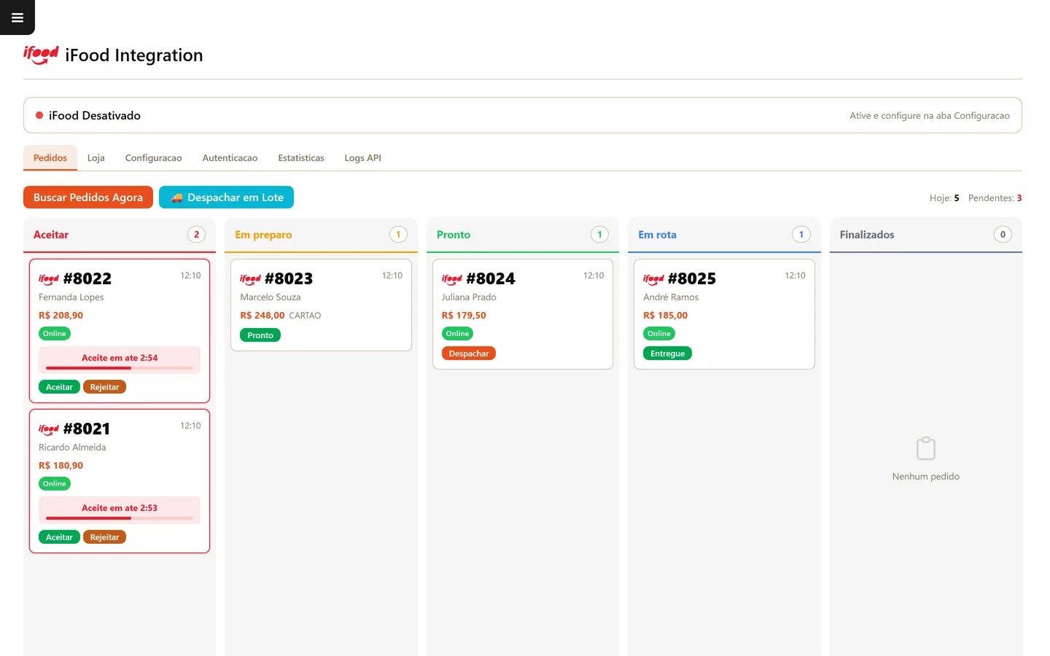Viewport: 1050px width, 656px height.
Task: Click the iFood Desativado status text
Action: click(x=95, y=115)
